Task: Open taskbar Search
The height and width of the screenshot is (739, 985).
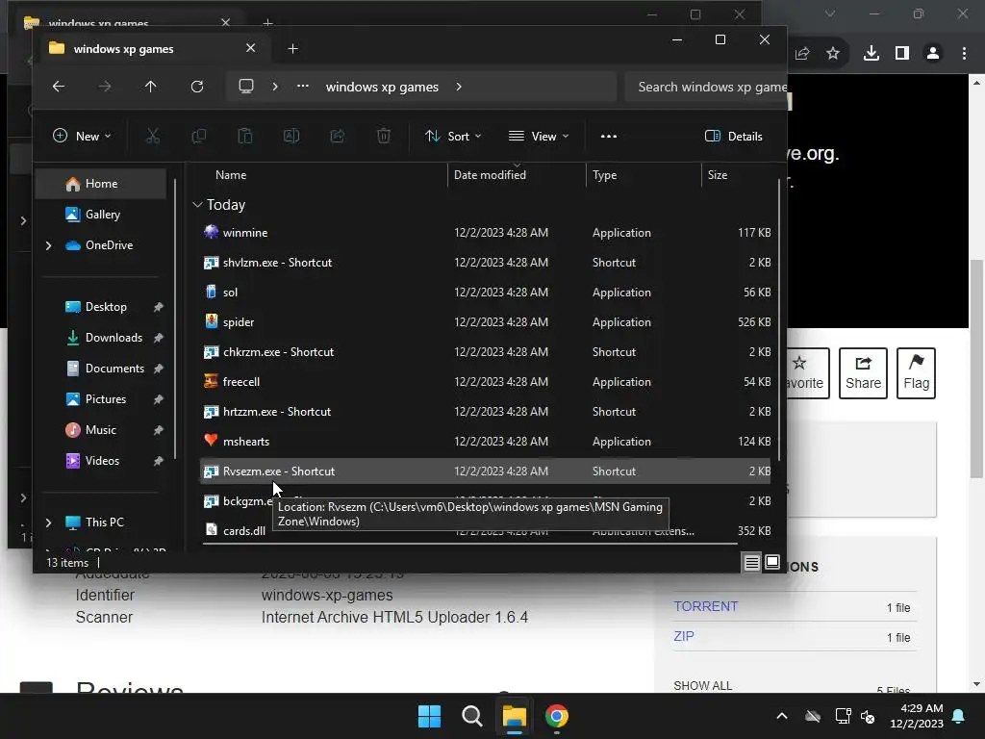Action: [471, 716]
